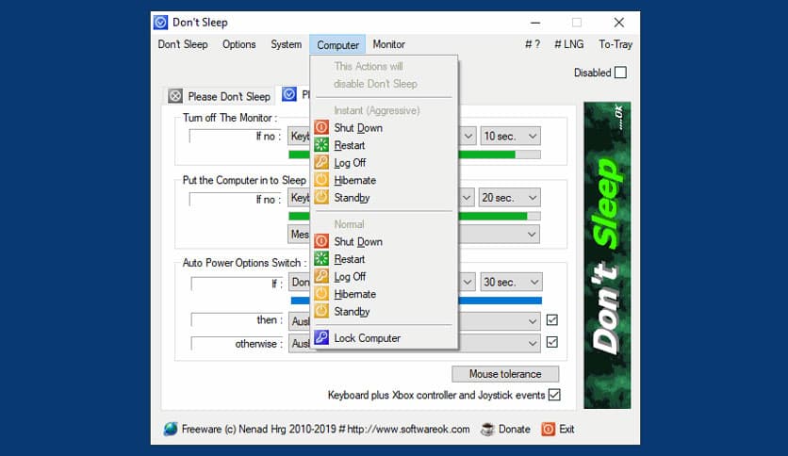Toggle the Disabled checkbox

620,73
